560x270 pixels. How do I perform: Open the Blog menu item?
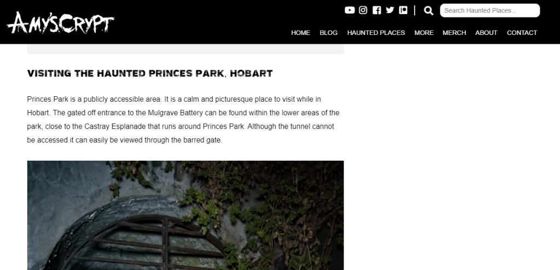click(329, 33)
